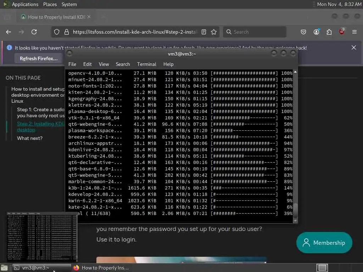Click the info icon in notification bar
Viewport: 363px width, 272px height.
(9, 48)
